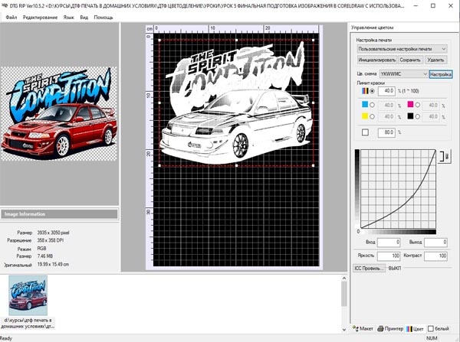Viewport: 460px width, 342px height.
Task: Click the top-center selection handle on canvas
Action: coord(236,40)
